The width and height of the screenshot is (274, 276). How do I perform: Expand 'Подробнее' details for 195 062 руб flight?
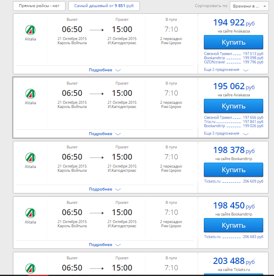(x=104, y=134)
